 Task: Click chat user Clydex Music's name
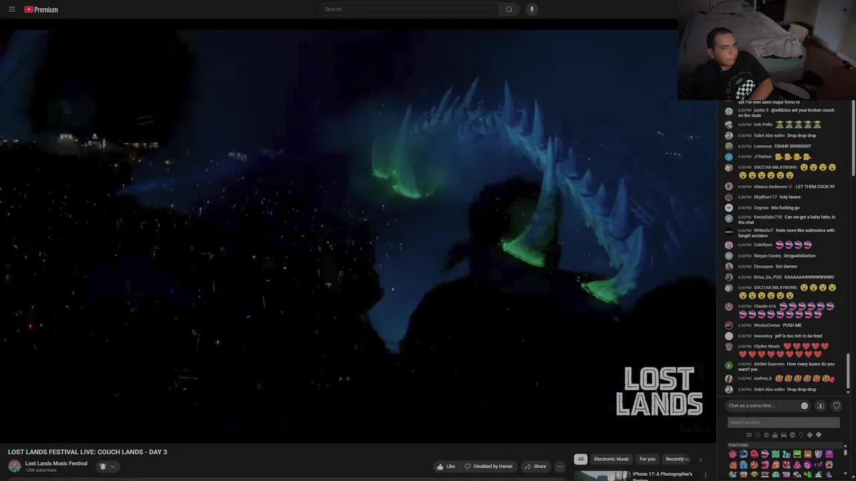point(767,347)
